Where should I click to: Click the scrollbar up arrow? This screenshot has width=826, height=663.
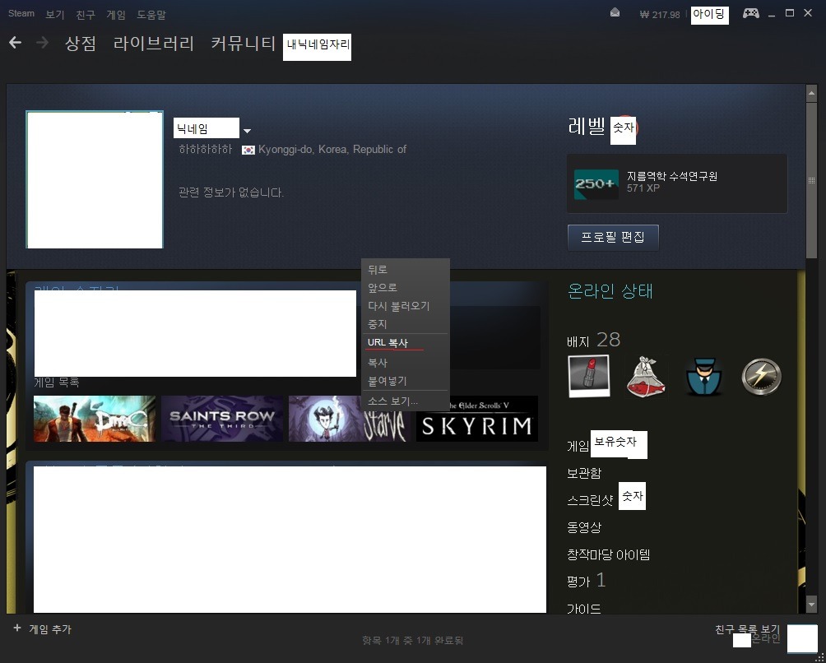(x=811, y=93)
